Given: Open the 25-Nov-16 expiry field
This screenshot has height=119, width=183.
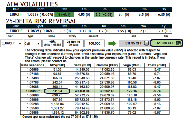Looking at the screenshot, I should pos(74,43).
